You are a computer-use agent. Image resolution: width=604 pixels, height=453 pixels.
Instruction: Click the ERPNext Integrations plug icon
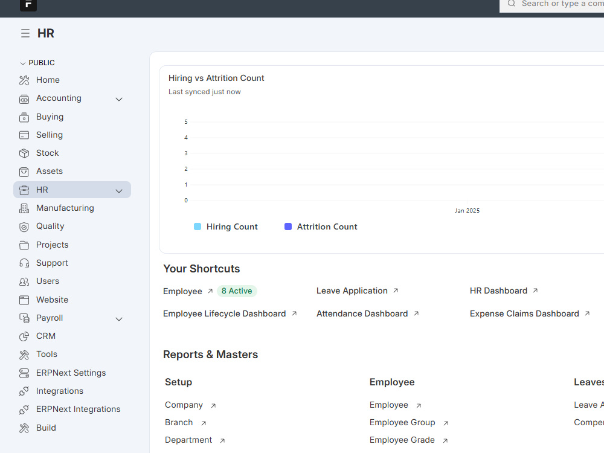24,410
